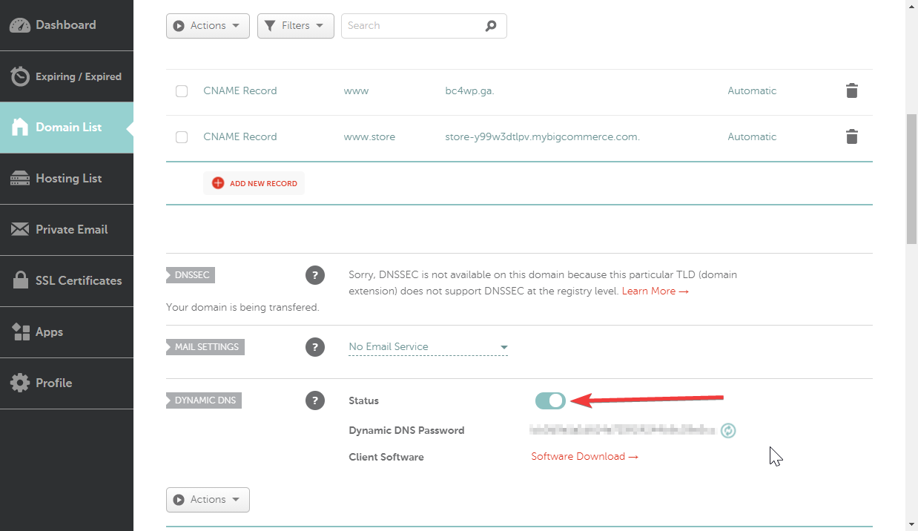
Task: Open the Mail Settings help question mark
Action: click(x=315, y=347)
